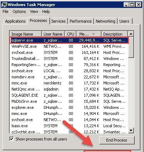Maximize the Task Manager window
Screen dimensions: 144x152
click(132, 5)
